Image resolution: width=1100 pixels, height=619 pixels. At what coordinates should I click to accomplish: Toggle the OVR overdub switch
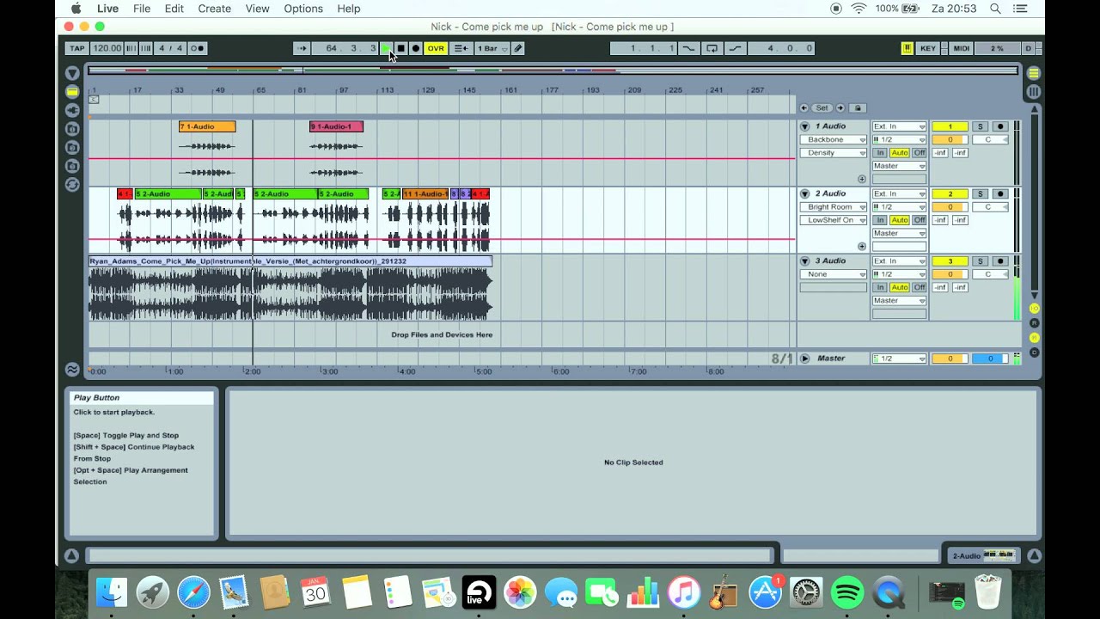436,48
